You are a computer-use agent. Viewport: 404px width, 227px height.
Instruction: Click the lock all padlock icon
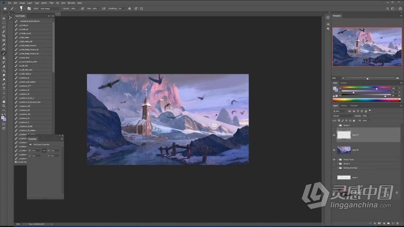pos(354,121)
